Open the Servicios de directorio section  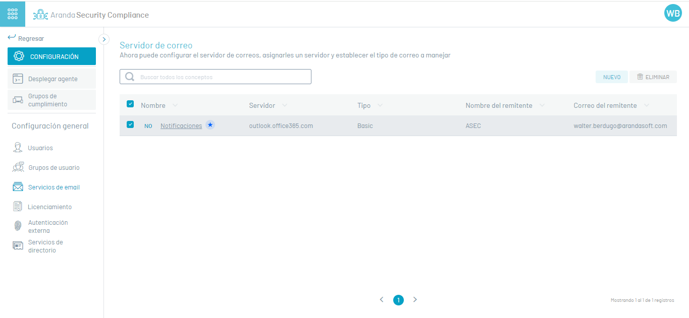45,246
